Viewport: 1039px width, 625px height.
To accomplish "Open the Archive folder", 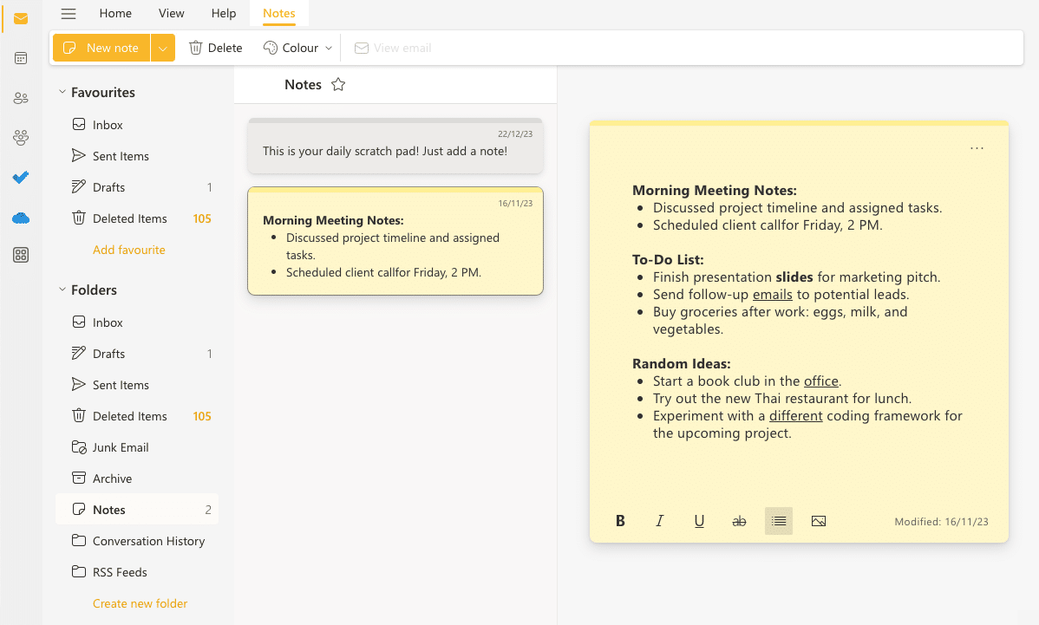I will point(137,478).
